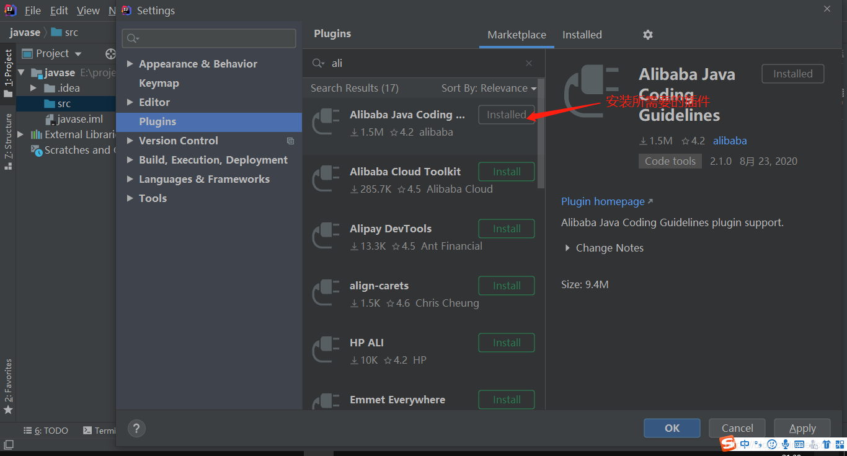Click the locate crosshair icon in Project panel
The height and width of the screenshot is (456, 847).
[110, 54]
